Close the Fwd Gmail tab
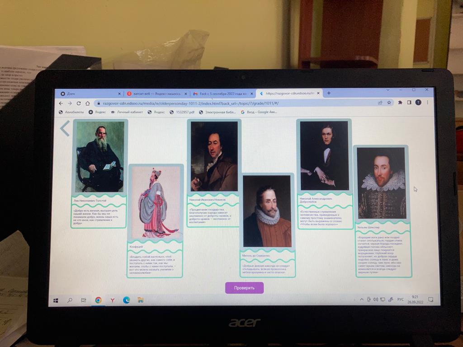This screenshot has height=347, width=463. tap(252, 94)
